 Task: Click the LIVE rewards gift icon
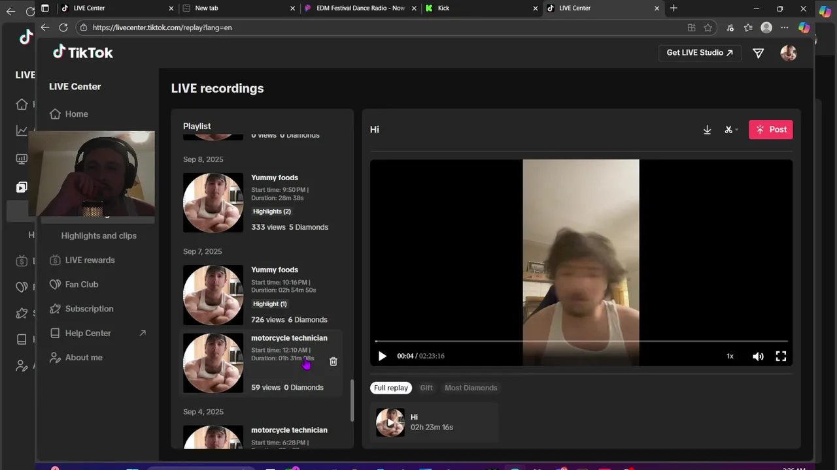click(55, 260)
